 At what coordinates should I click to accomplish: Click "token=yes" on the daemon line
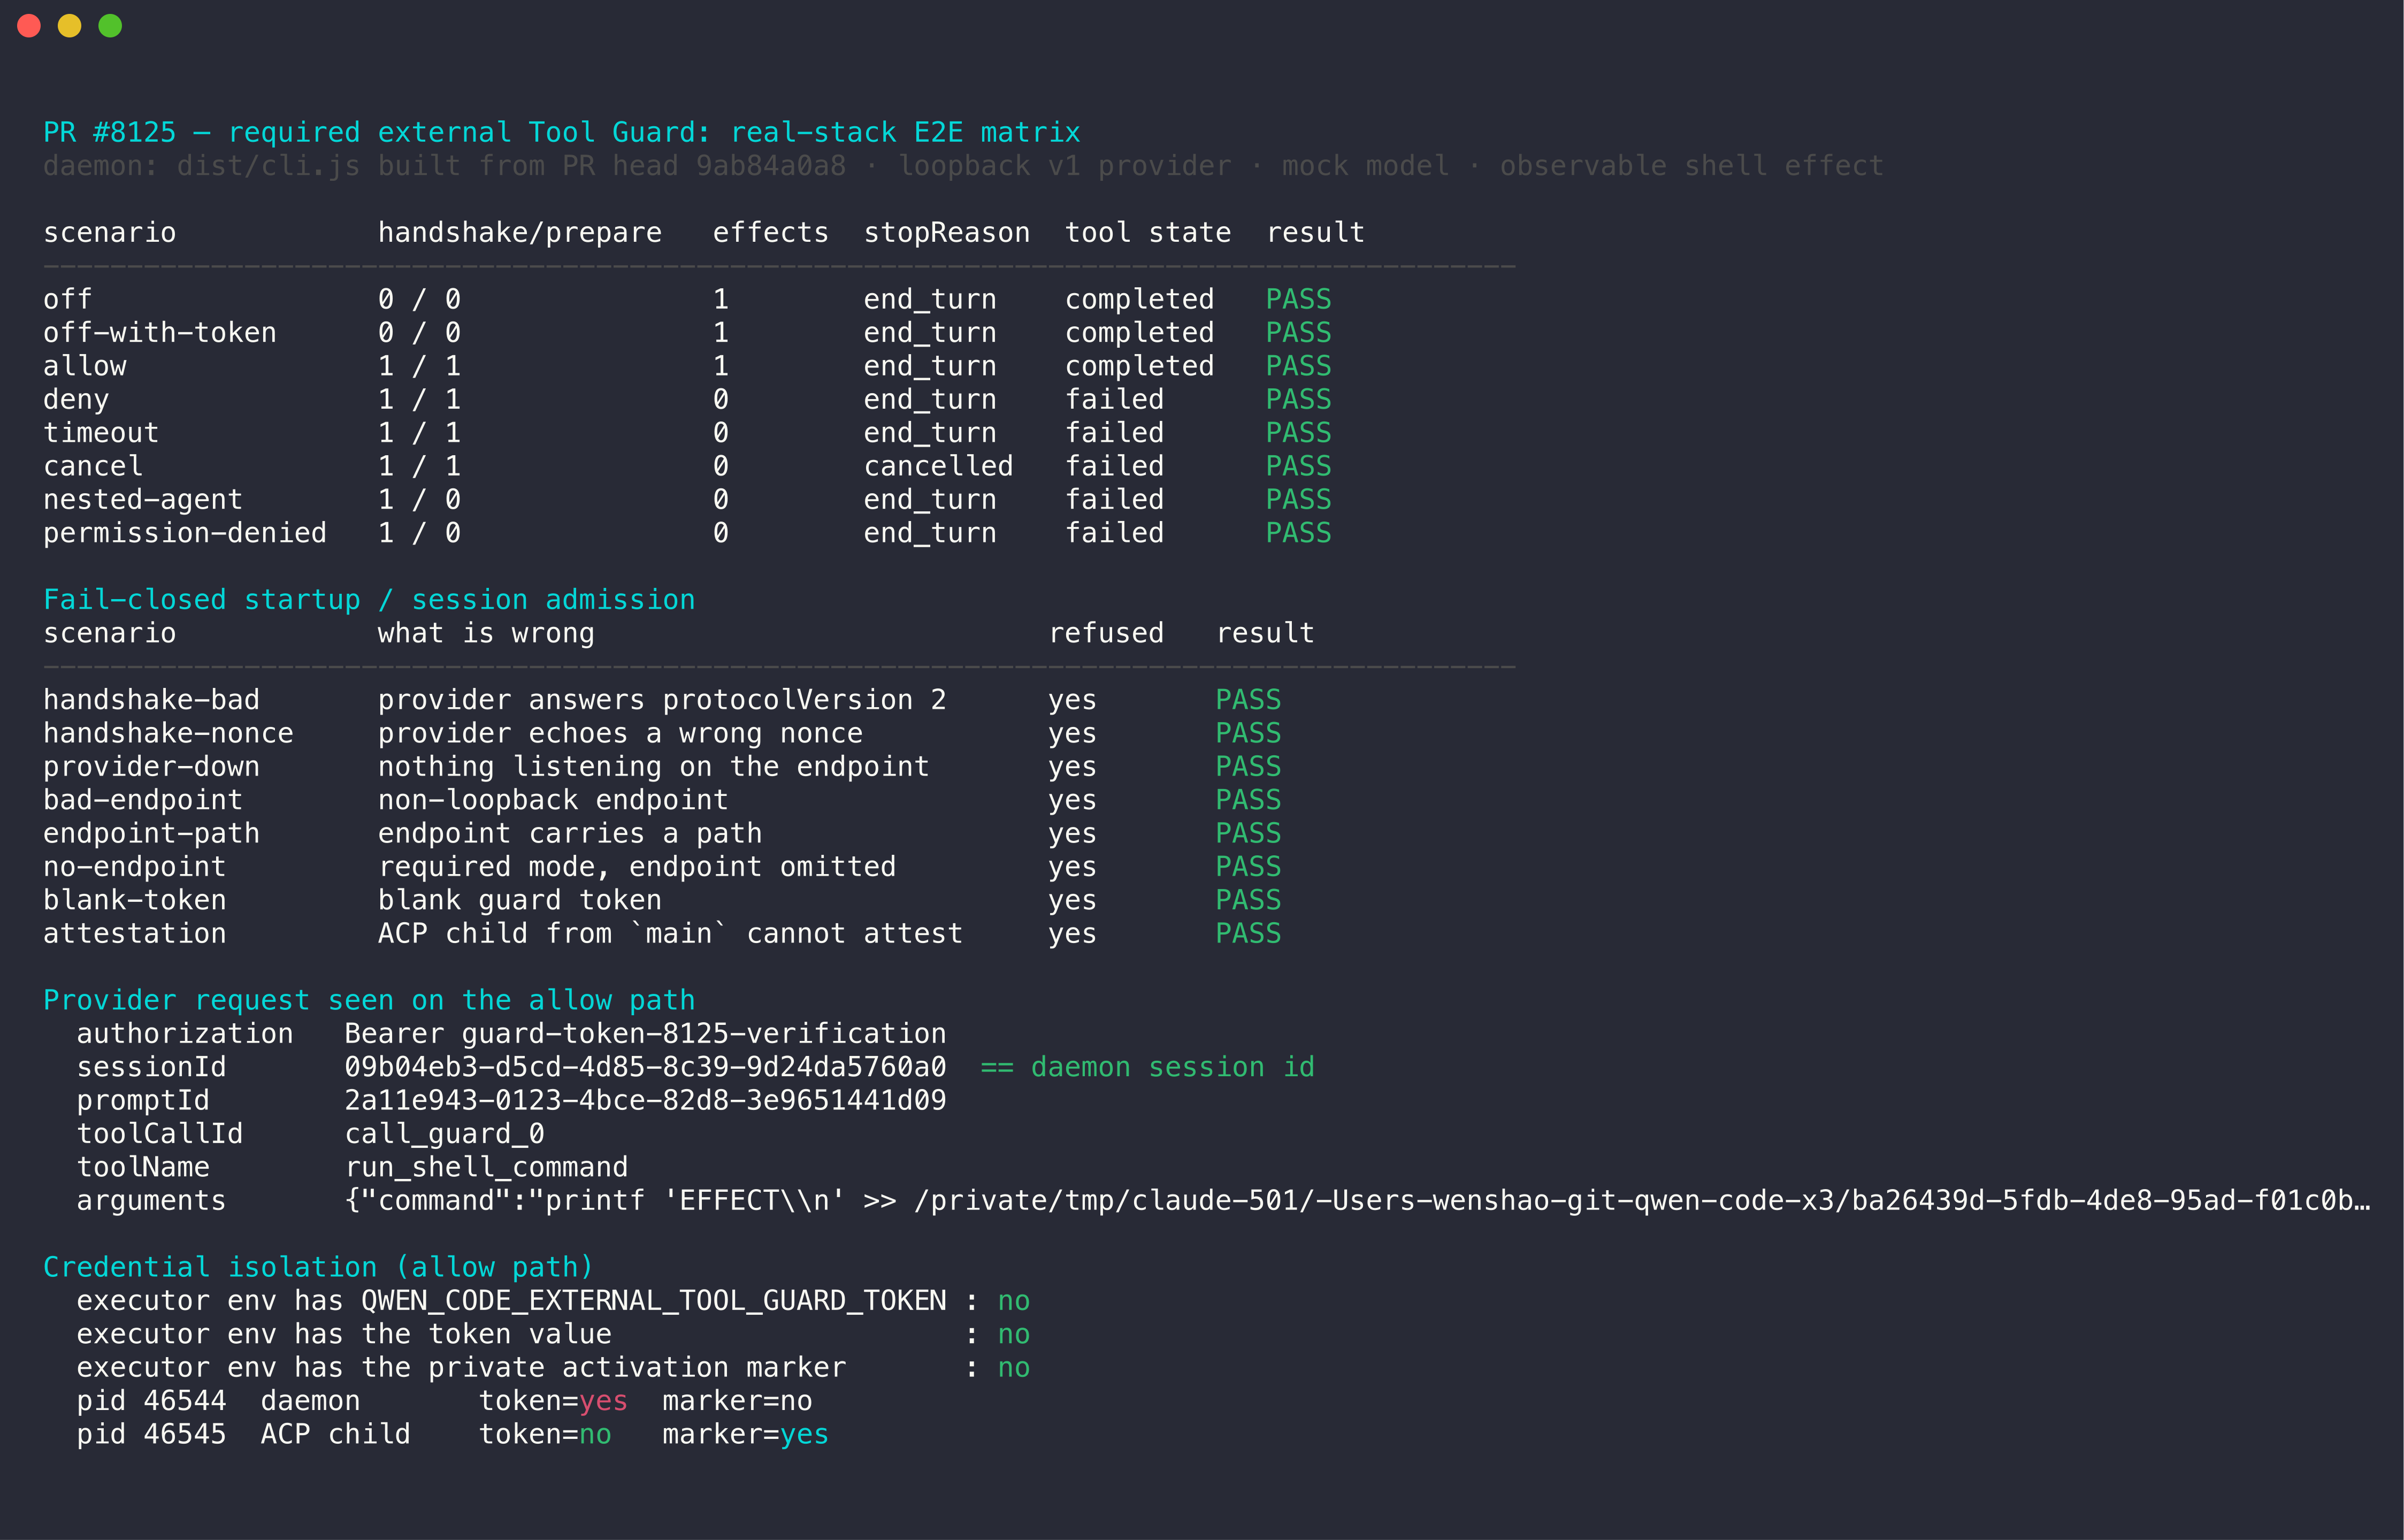point(553,1401)
